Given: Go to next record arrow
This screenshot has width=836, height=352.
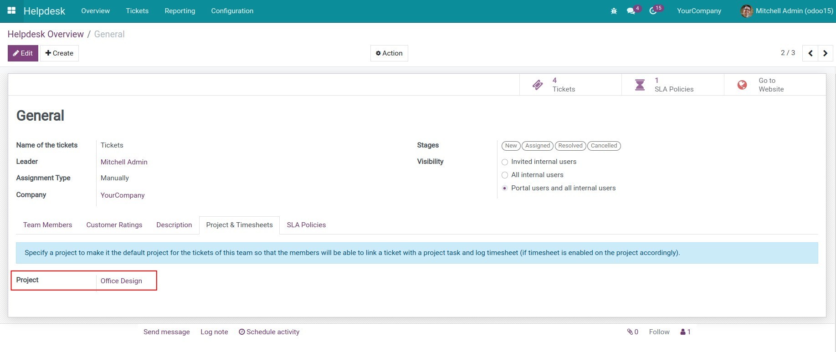Looking at the screenshot, I should click(825, 53).
